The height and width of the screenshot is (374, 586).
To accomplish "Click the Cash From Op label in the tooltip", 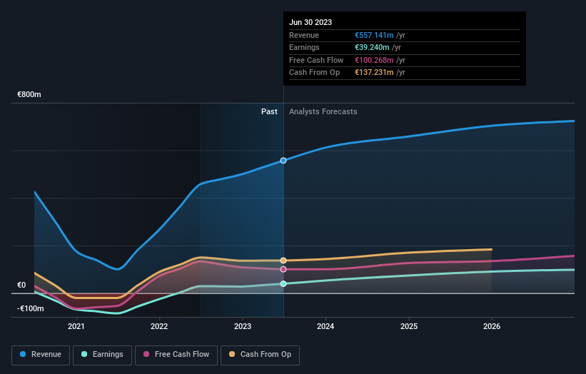I will click(314, 73).
